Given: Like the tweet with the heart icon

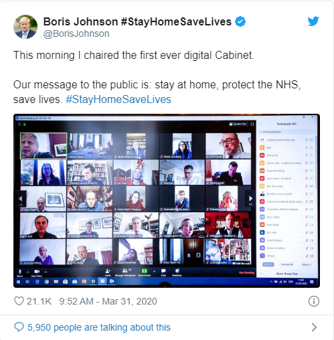Looking at the screenshot, I should click(19, 301).
